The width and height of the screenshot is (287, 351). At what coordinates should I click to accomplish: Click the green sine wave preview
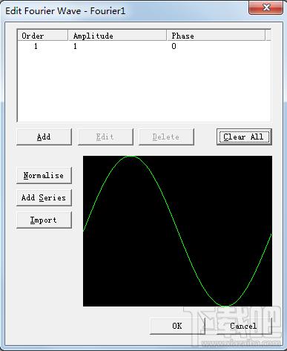177,231
